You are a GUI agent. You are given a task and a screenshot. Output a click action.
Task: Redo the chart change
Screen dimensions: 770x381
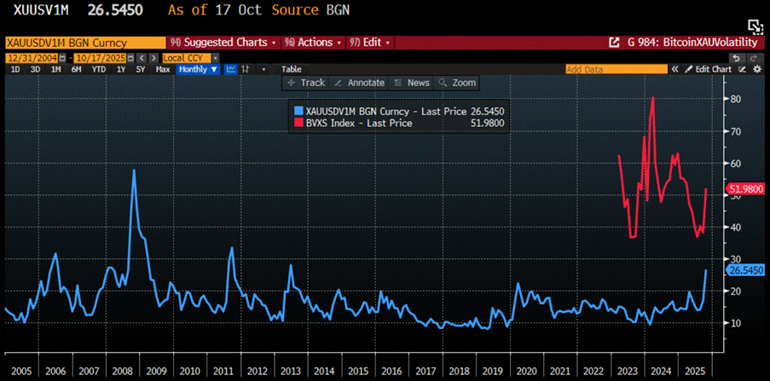coord(753,58)
